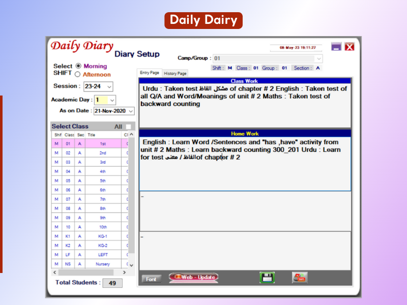Switch to the History Page tab
The image size is (407, 305).
(x=175, y=73)
